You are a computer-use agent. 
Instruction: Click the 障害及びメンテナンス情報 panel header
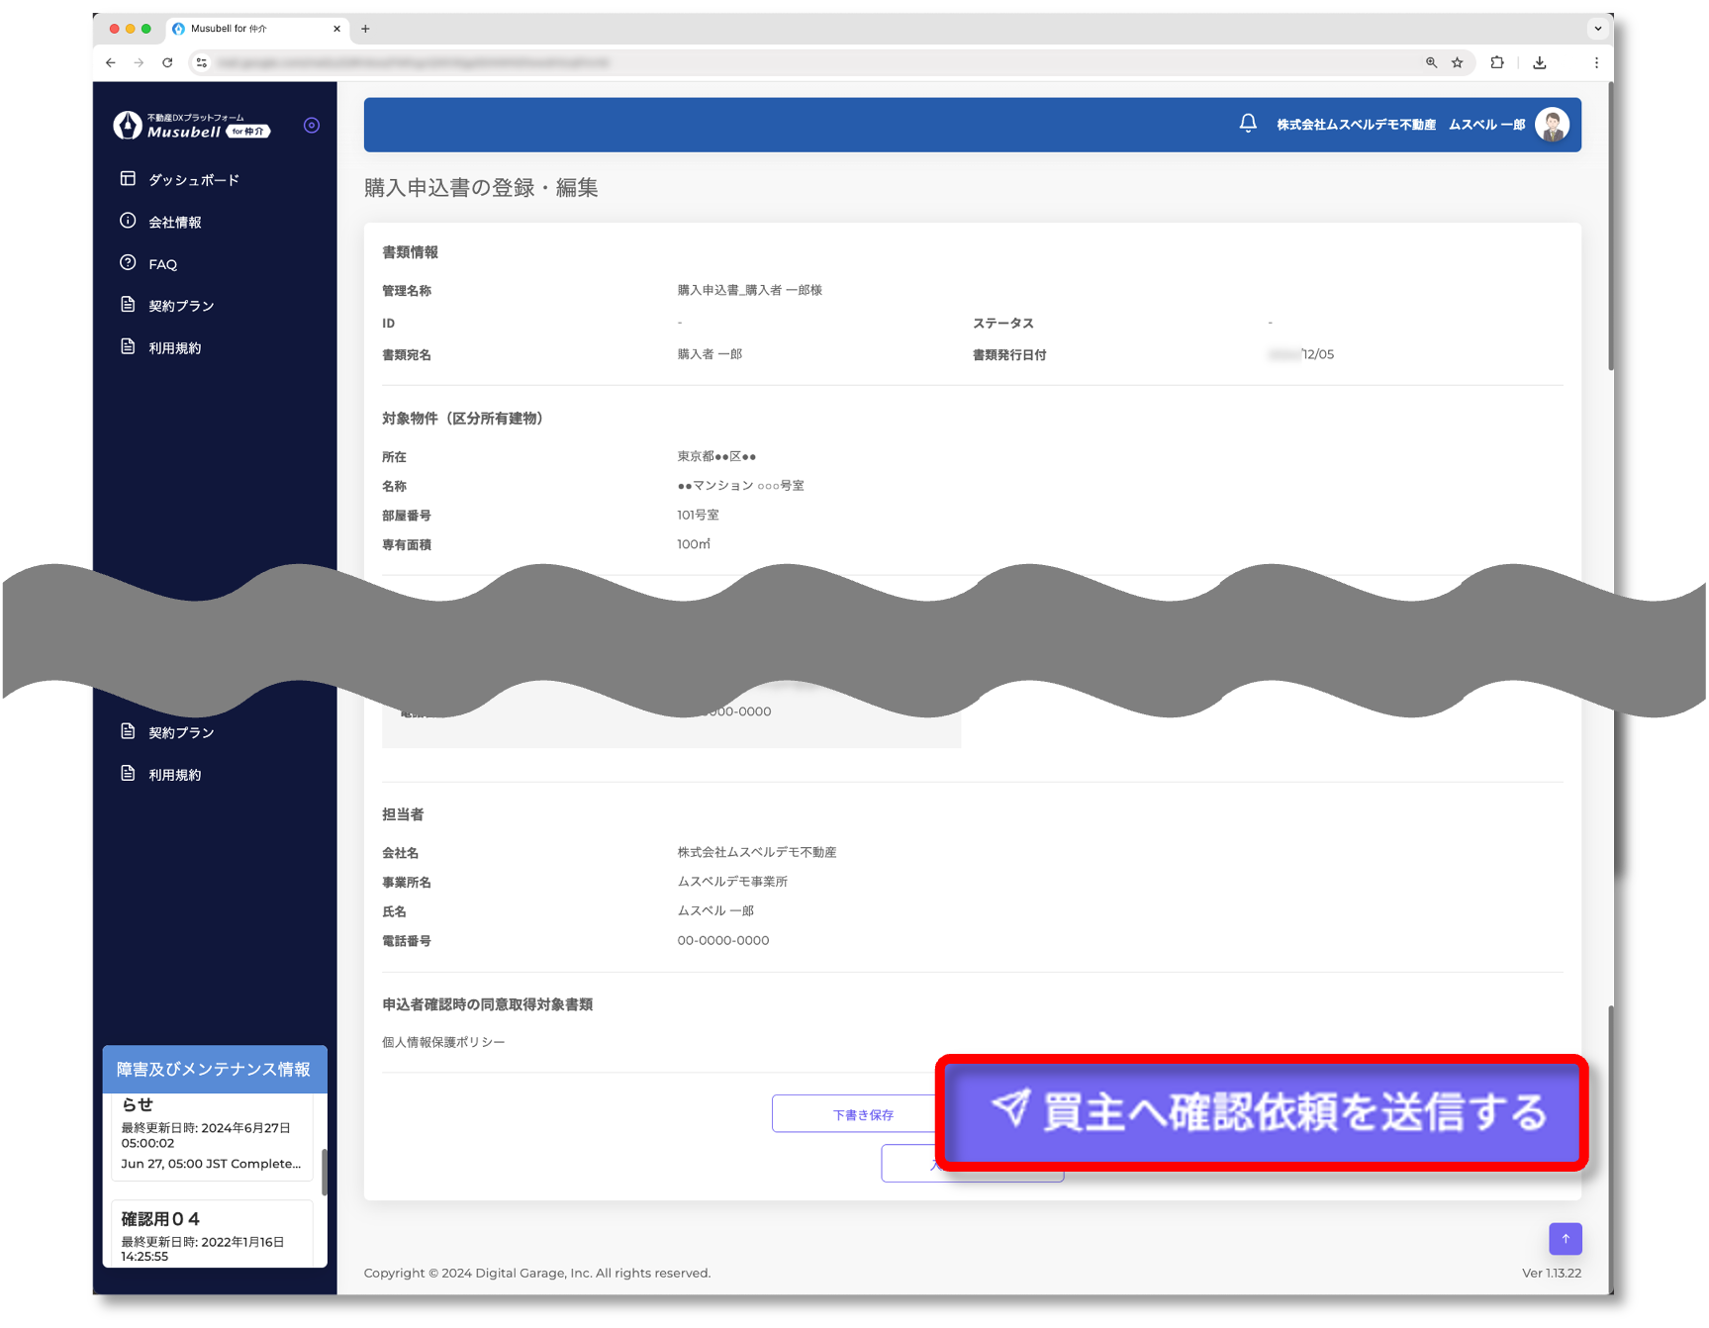click(214, 1069)
